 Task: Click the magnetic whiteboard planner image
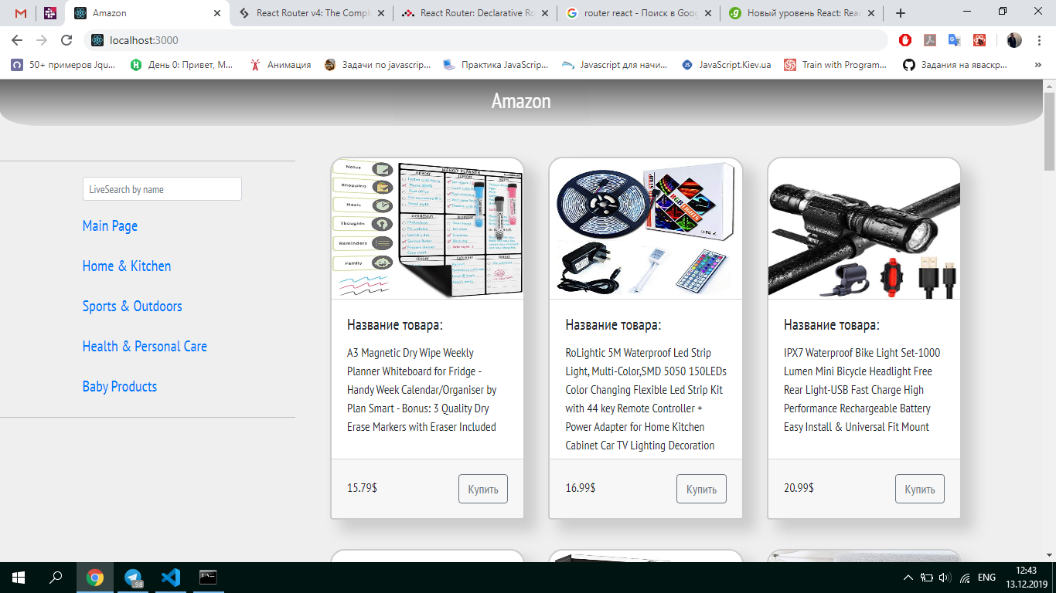pyautogui.click(x=428, y=229)
